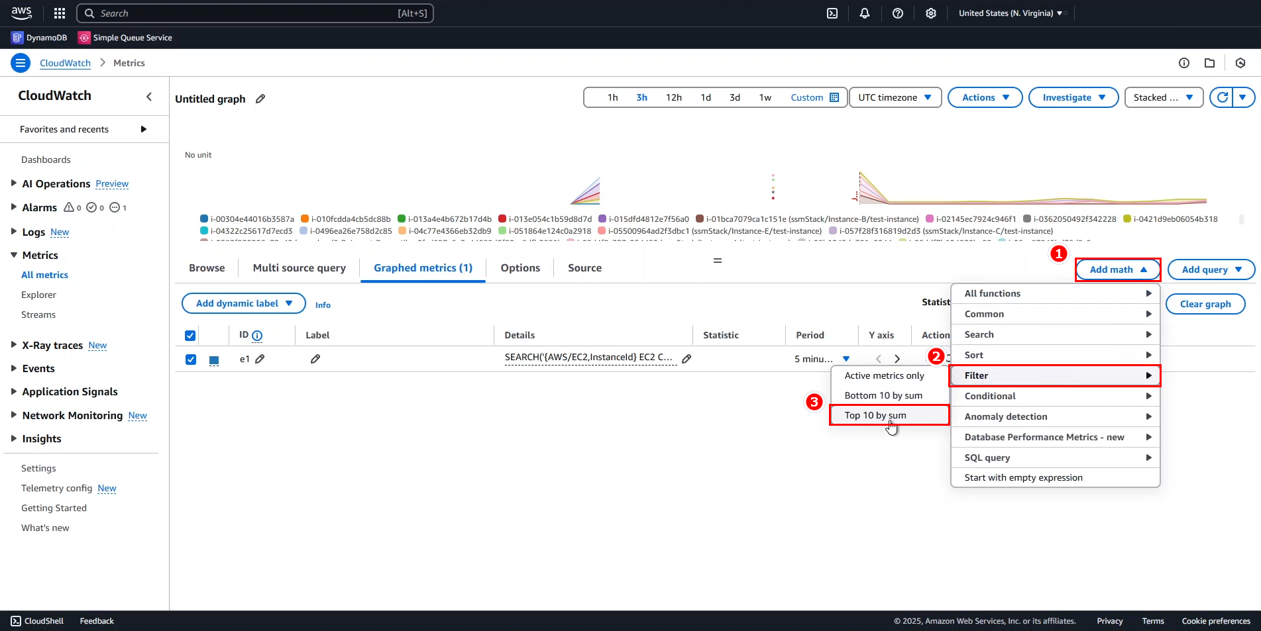Choose Top 10 by sum filter
The height and width of the screenshot is (631, 1261).
tap(875, 415)
